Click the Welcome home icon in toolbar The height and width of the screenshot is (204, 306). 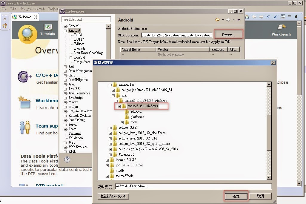click(x=247, y=17)
